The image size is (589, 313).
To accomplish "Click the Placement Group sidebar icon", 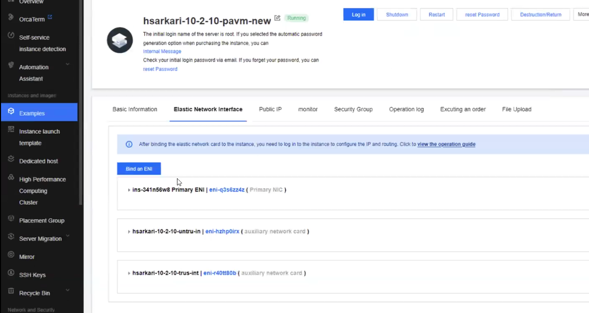I will pyautogui.click(x=11, y=219).
